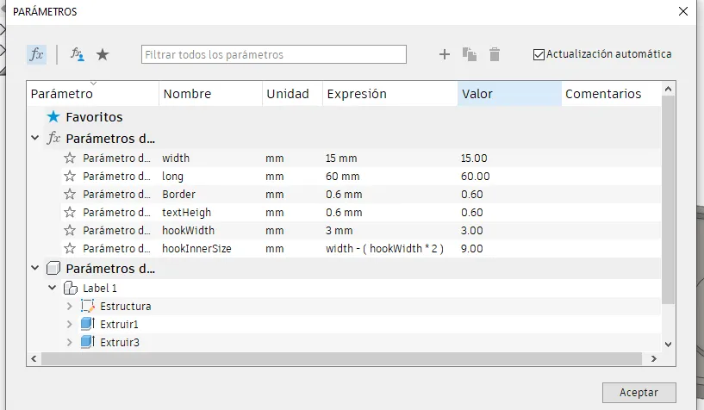Click the parameter filter search field
Screen dimensions: 704x410
click(x=273, y=54)
